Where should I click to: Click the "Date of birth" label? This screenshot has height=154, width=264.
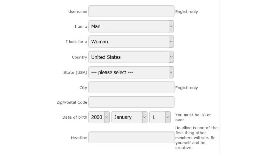pos(75,117)
